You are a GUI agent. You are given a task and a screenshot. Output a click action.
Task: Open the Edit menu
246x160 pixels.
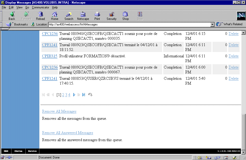coord(11,7)
